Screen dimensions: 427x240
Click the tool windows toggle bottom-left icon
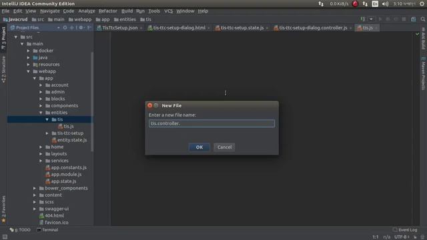5,237
